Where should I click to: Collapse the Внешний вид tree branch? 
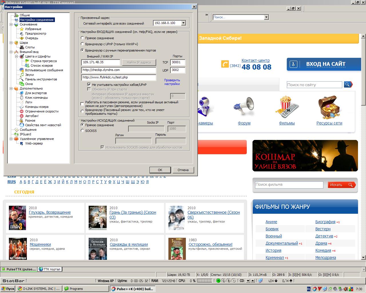11,52
